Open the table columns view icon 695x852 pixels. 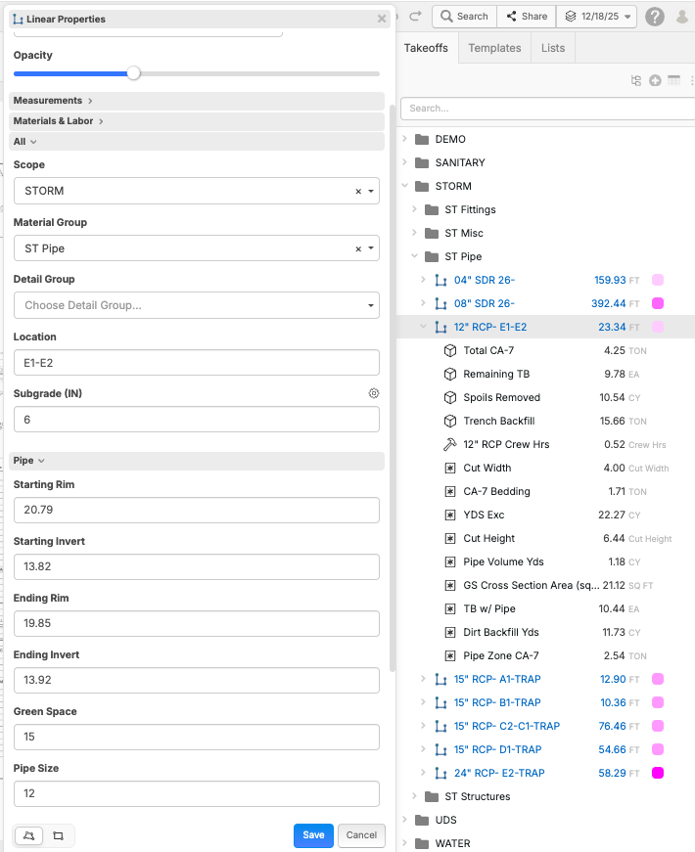[673, 80]
